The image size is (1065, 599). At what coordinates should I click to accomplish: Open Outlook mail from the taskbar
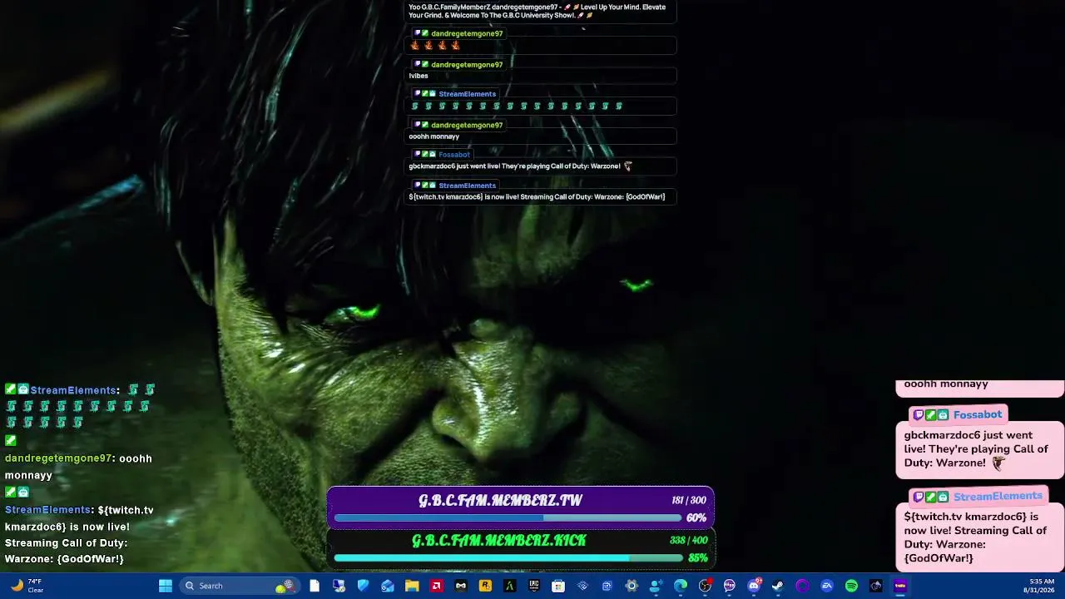pyautogui.click(x=388, y=586)
